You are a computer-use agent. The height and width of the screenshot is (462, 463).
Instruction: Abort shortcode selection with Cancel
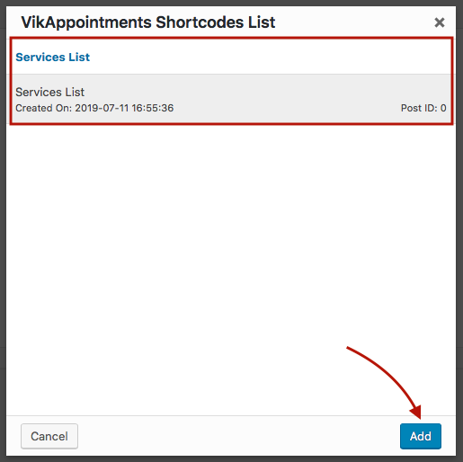tap(49, 436)
